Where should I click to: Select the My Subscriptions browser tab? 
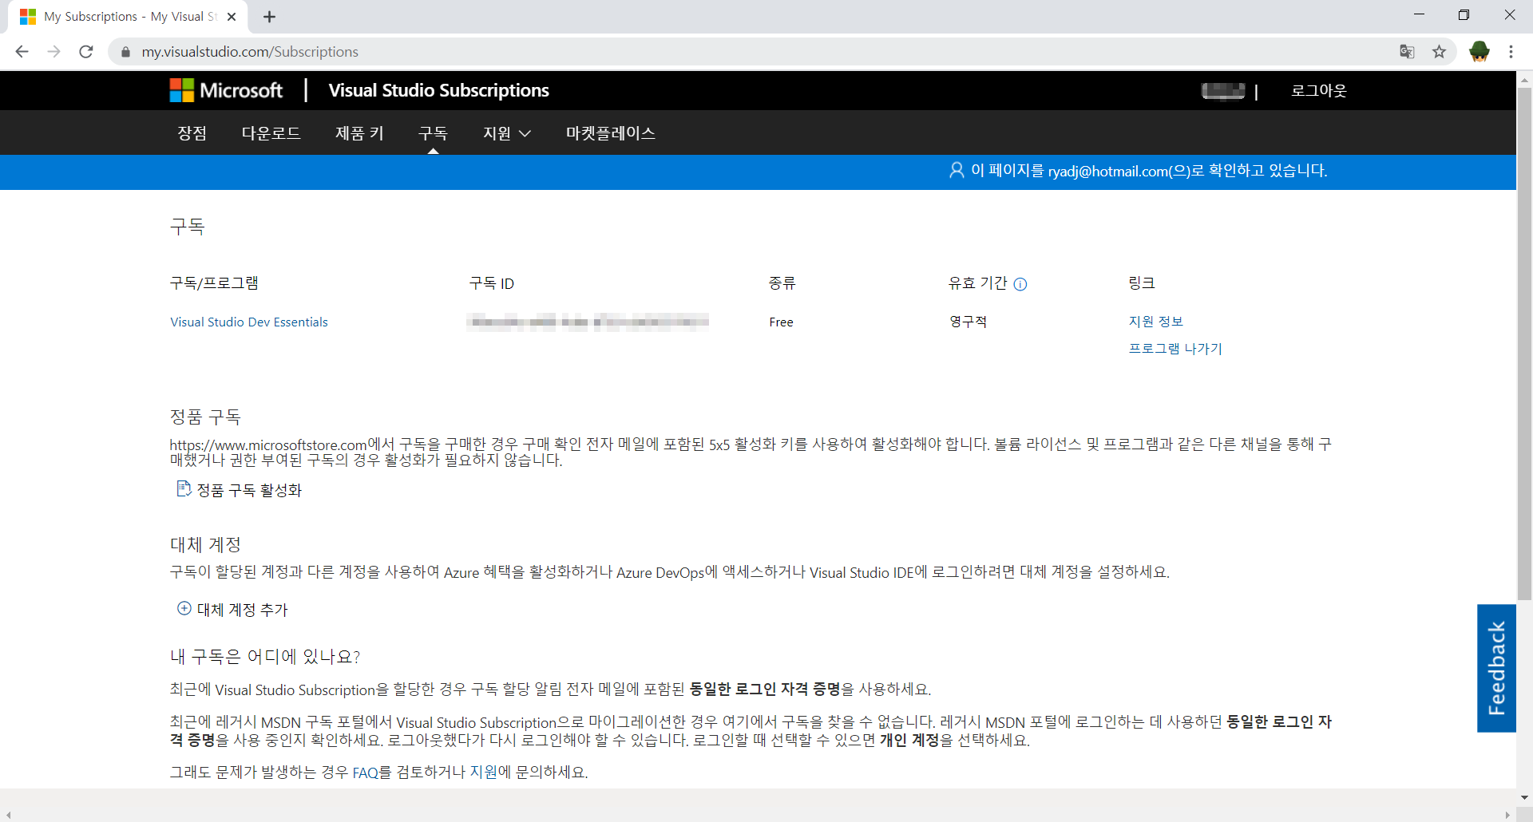(128, 17)
